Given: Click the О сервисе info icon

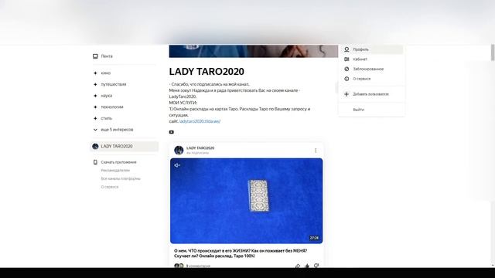Looking at the screenshot, I should pos(346,79).
